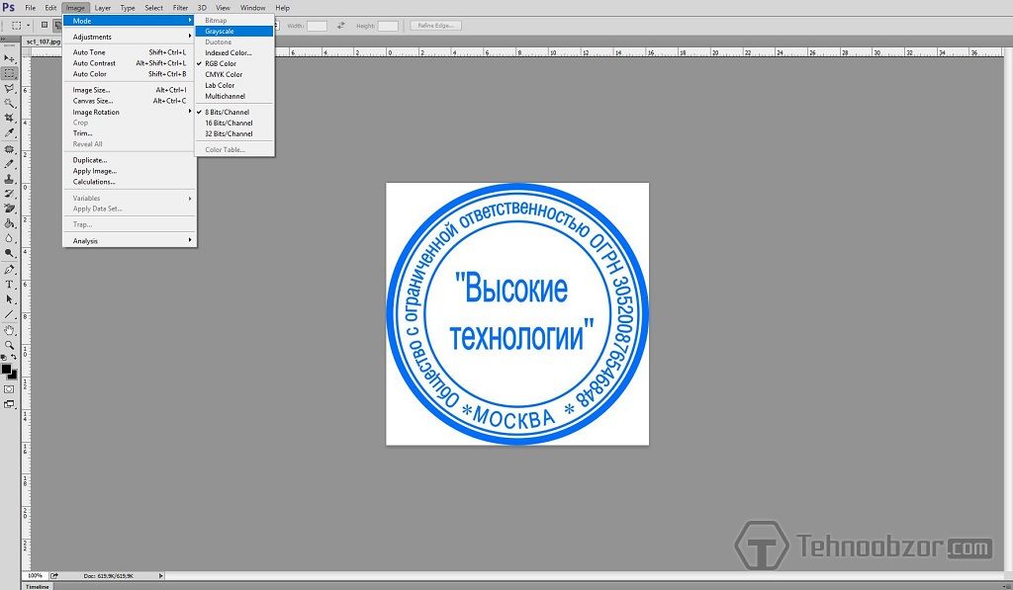Click Auto Contrast command
This screenshot has height=590, width=1013.
130,63
